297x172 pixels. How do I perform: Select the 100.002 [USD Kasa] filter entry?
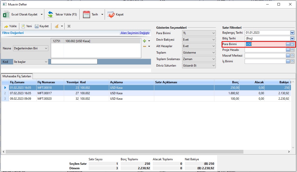pos(96,41)
